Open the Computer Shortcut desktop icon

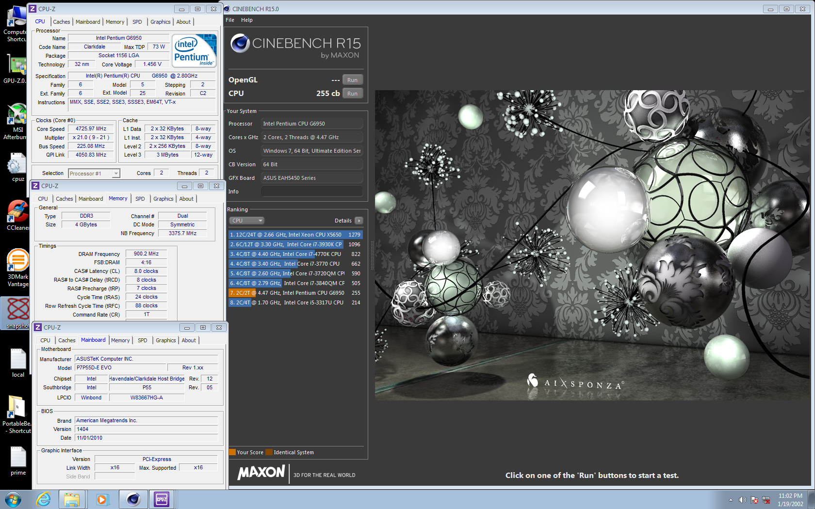point(16,24)
